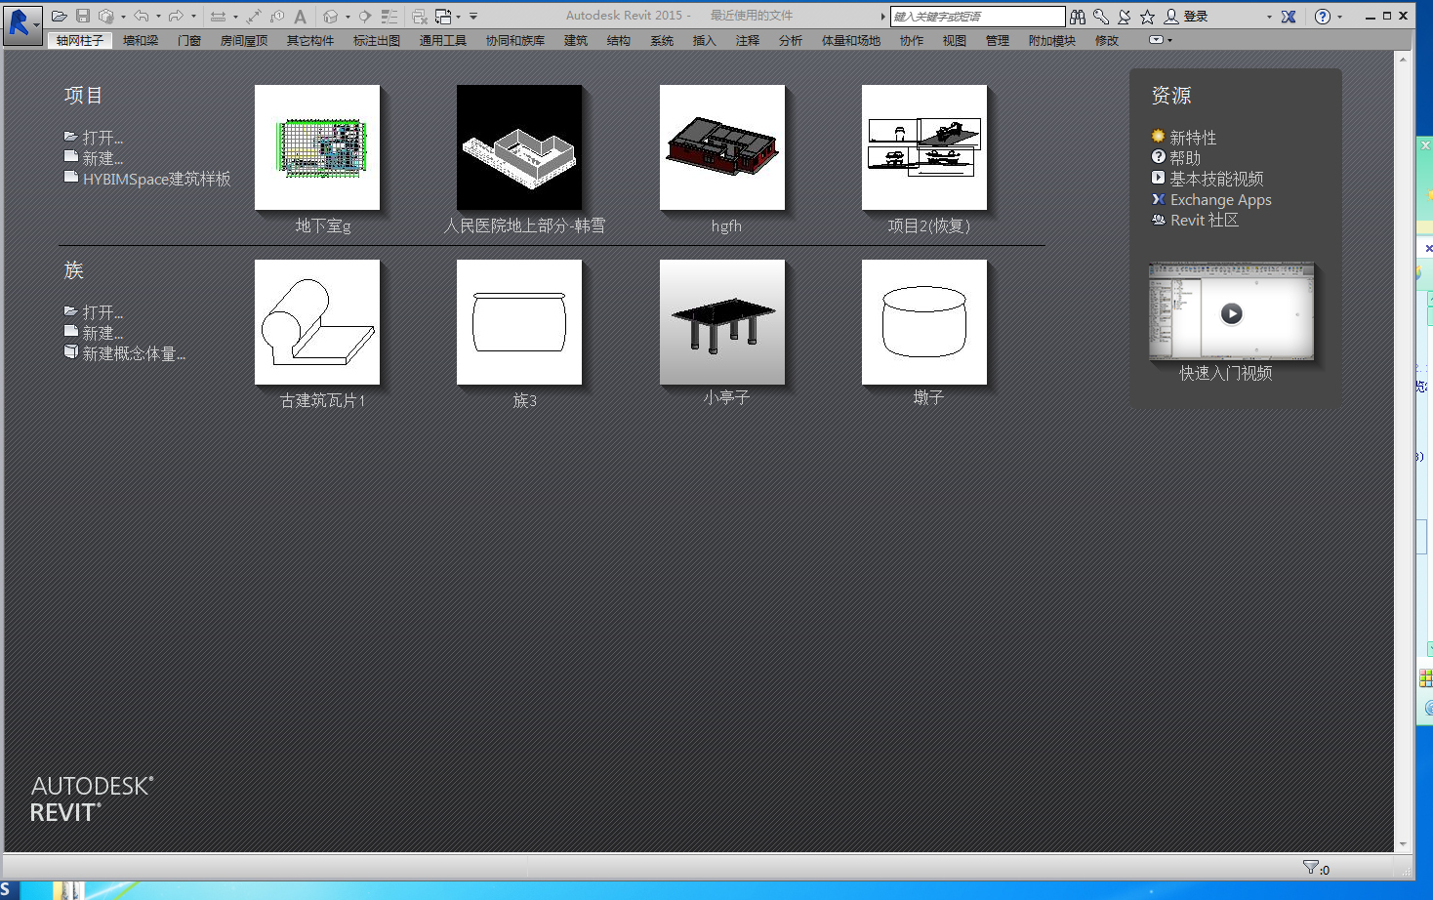
Task: Open the 地下室g project thumbnail
Action: 317,147
